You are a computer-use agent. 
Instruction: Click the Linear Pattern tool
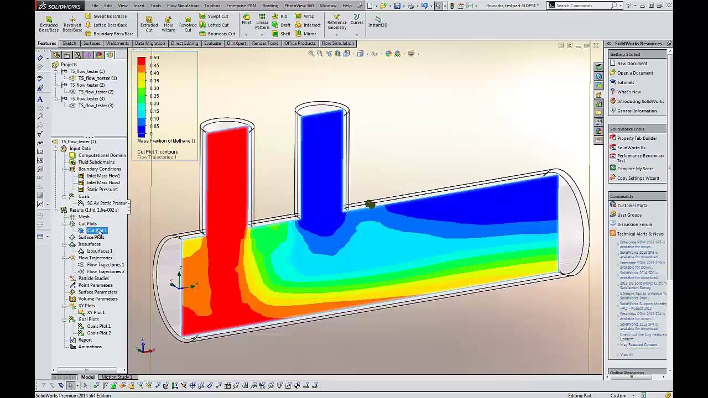click(262, 22)
